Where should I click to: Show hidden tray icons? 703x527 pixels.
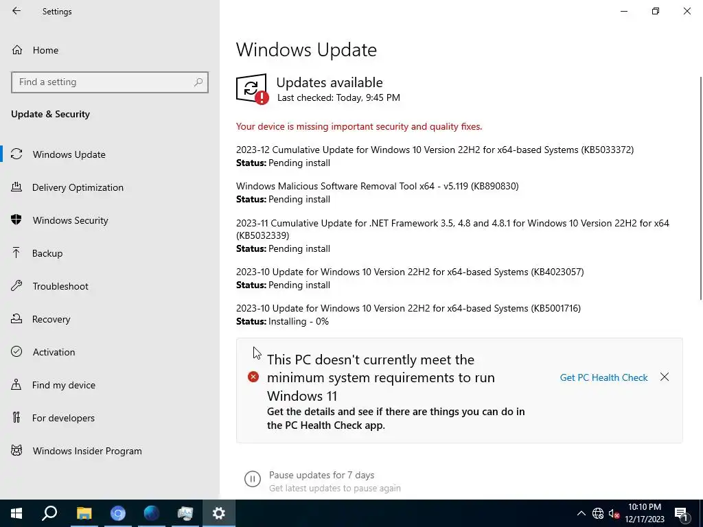click(581, 513)
